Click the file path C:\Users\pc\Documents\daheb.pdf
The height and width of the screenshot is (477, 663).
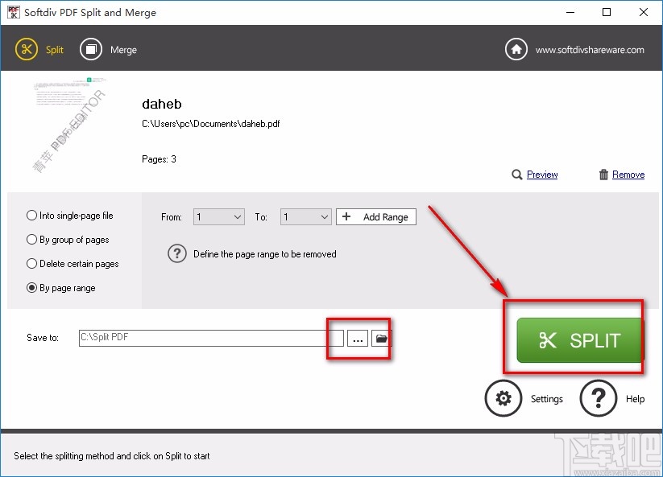pyautogui.click(x=210, y=124)
